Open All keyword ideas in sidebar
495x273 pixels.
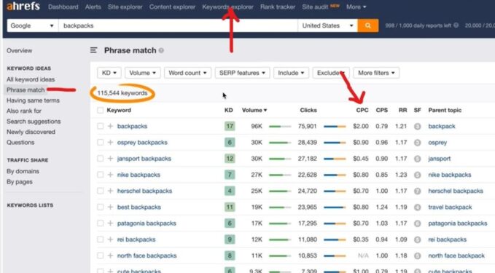31,79
